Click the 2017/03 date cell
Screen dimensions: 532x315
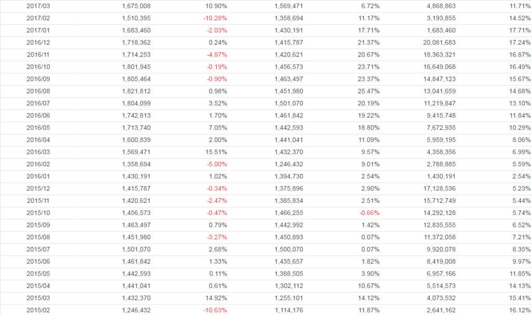[x=37, y=6]
